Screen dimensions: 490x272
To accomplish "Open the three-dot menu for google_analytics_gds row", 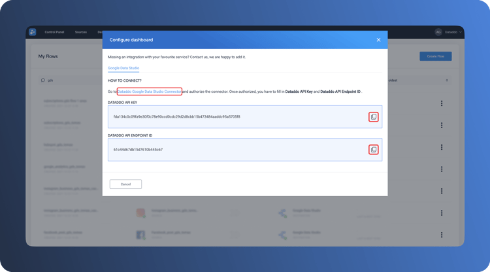I will click(442, 169).
